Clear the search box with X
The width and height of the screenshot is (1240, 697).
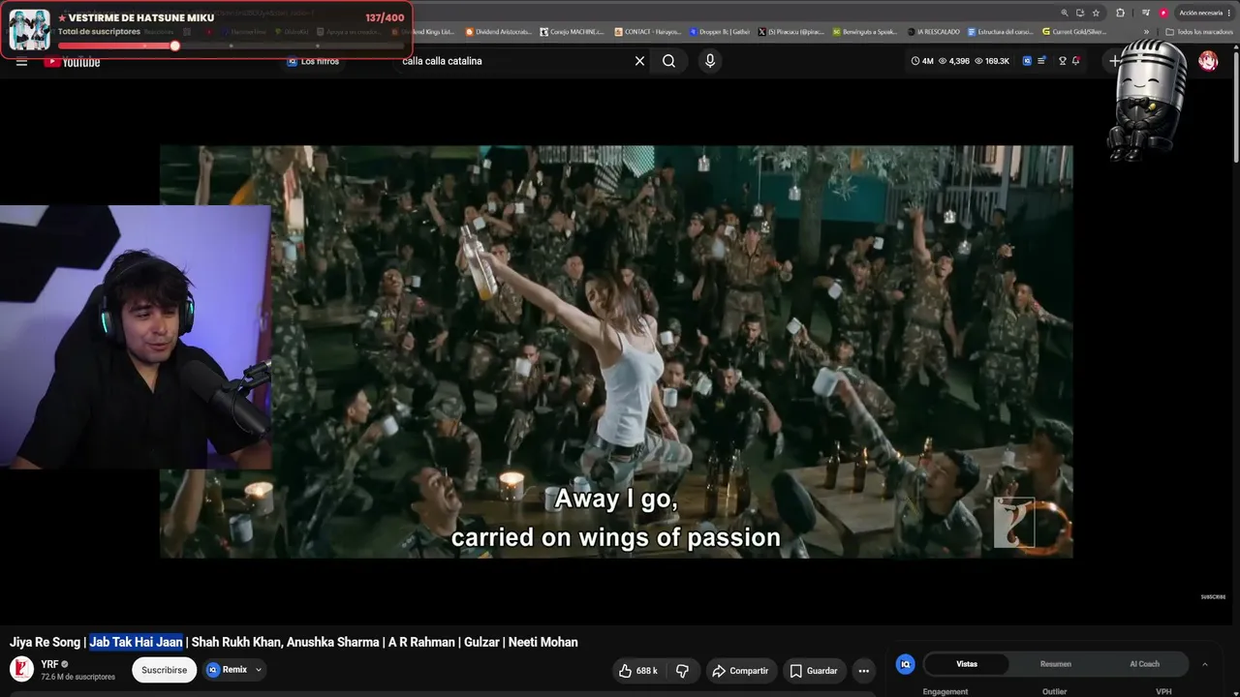click(x=639, y=61)
